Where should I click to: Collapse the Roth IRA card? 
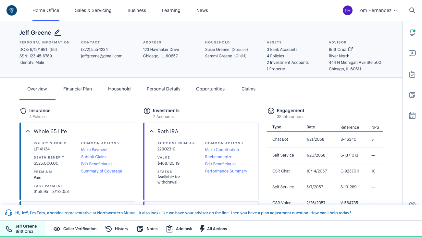[152, 131]
